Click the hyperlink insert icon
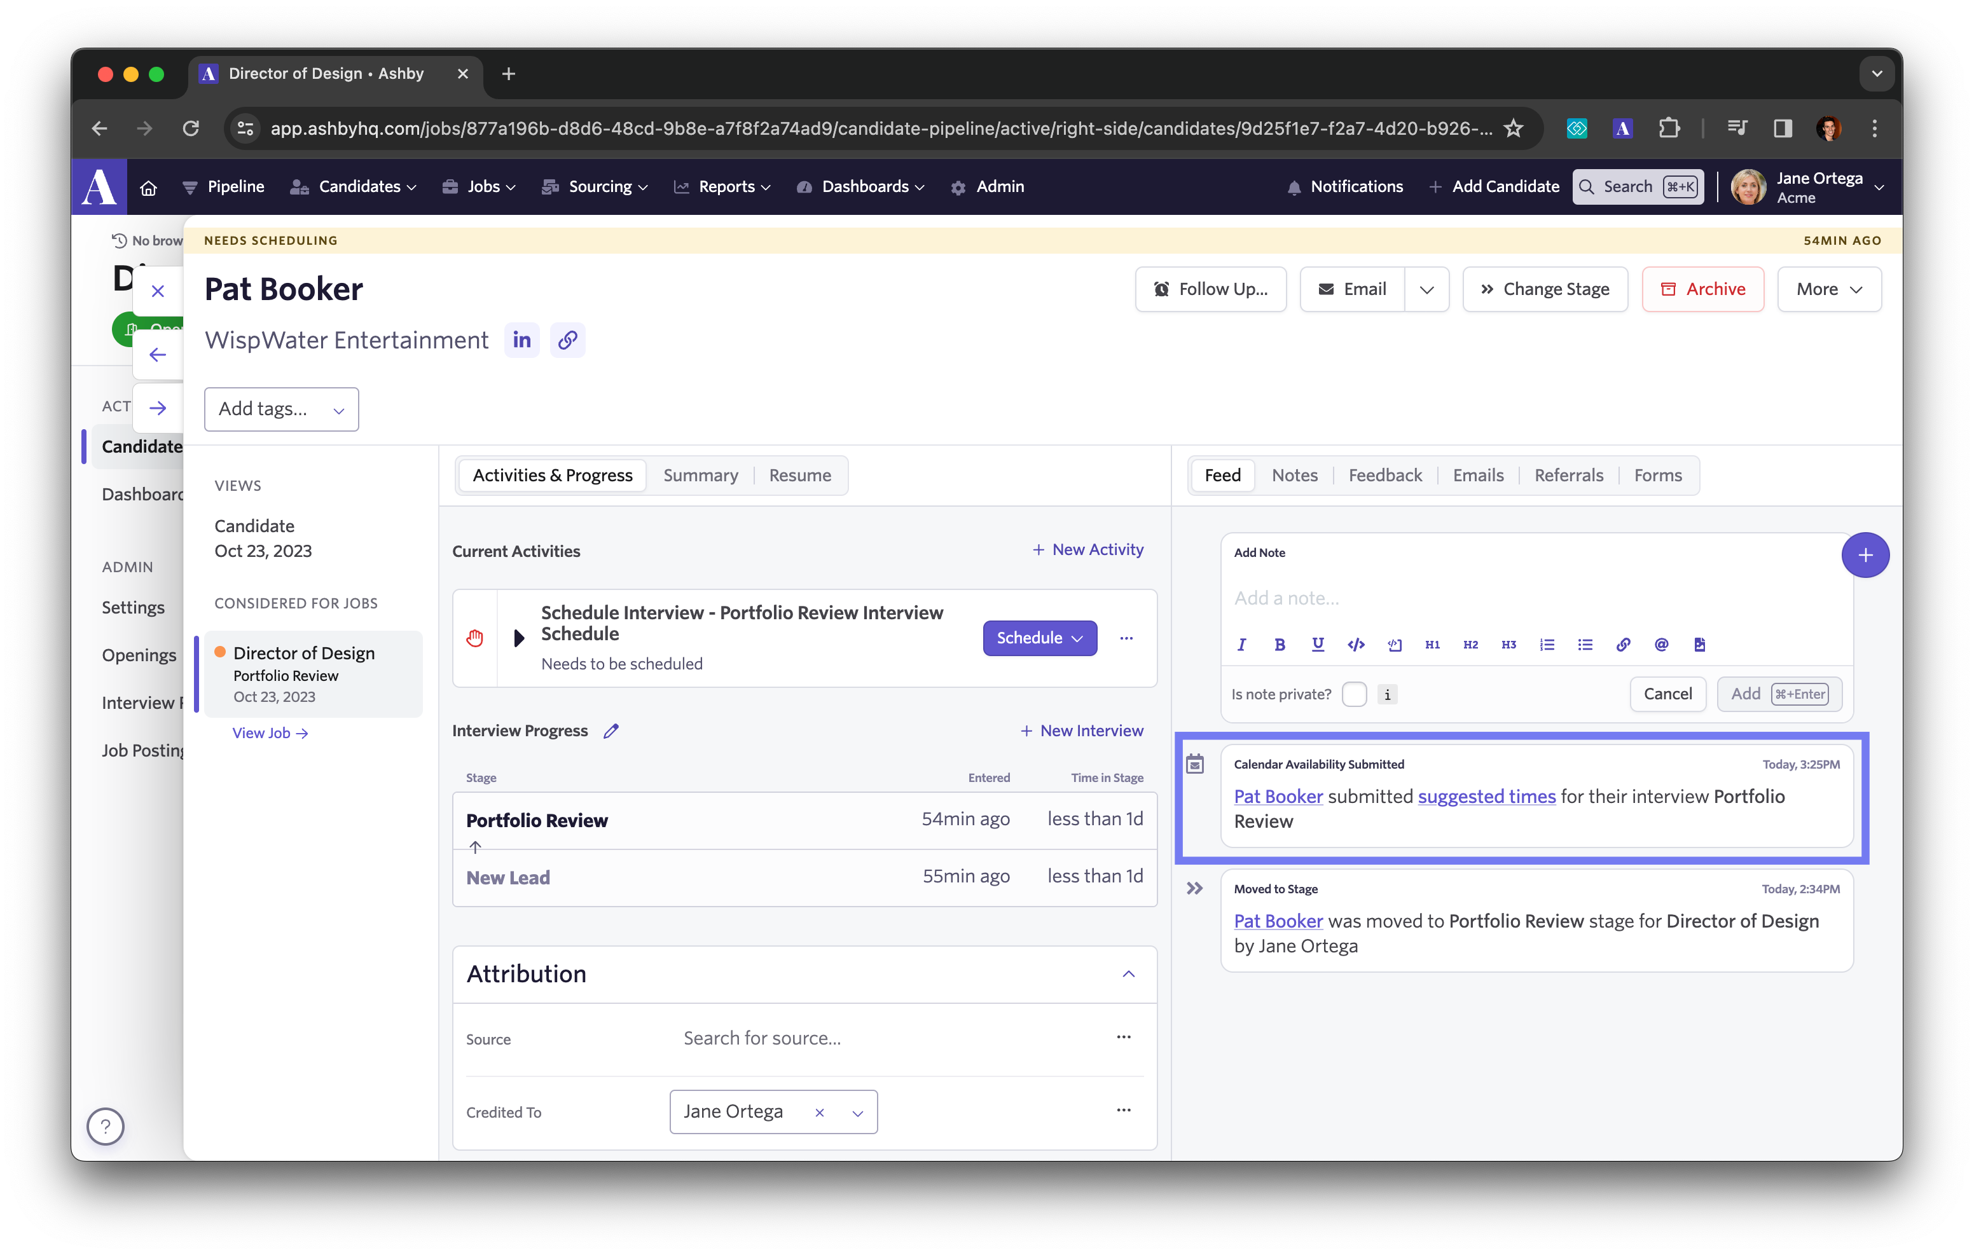This screenshot has height=1255, width=1974. click(x=1623, y=644)
